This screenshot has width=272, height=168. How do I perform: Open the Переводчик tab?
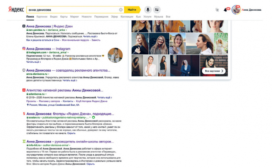pos(102,17)
